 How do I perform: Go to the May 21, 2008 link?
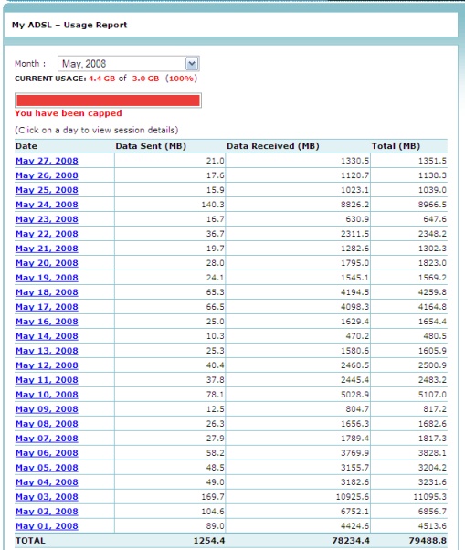click(47, 249)
